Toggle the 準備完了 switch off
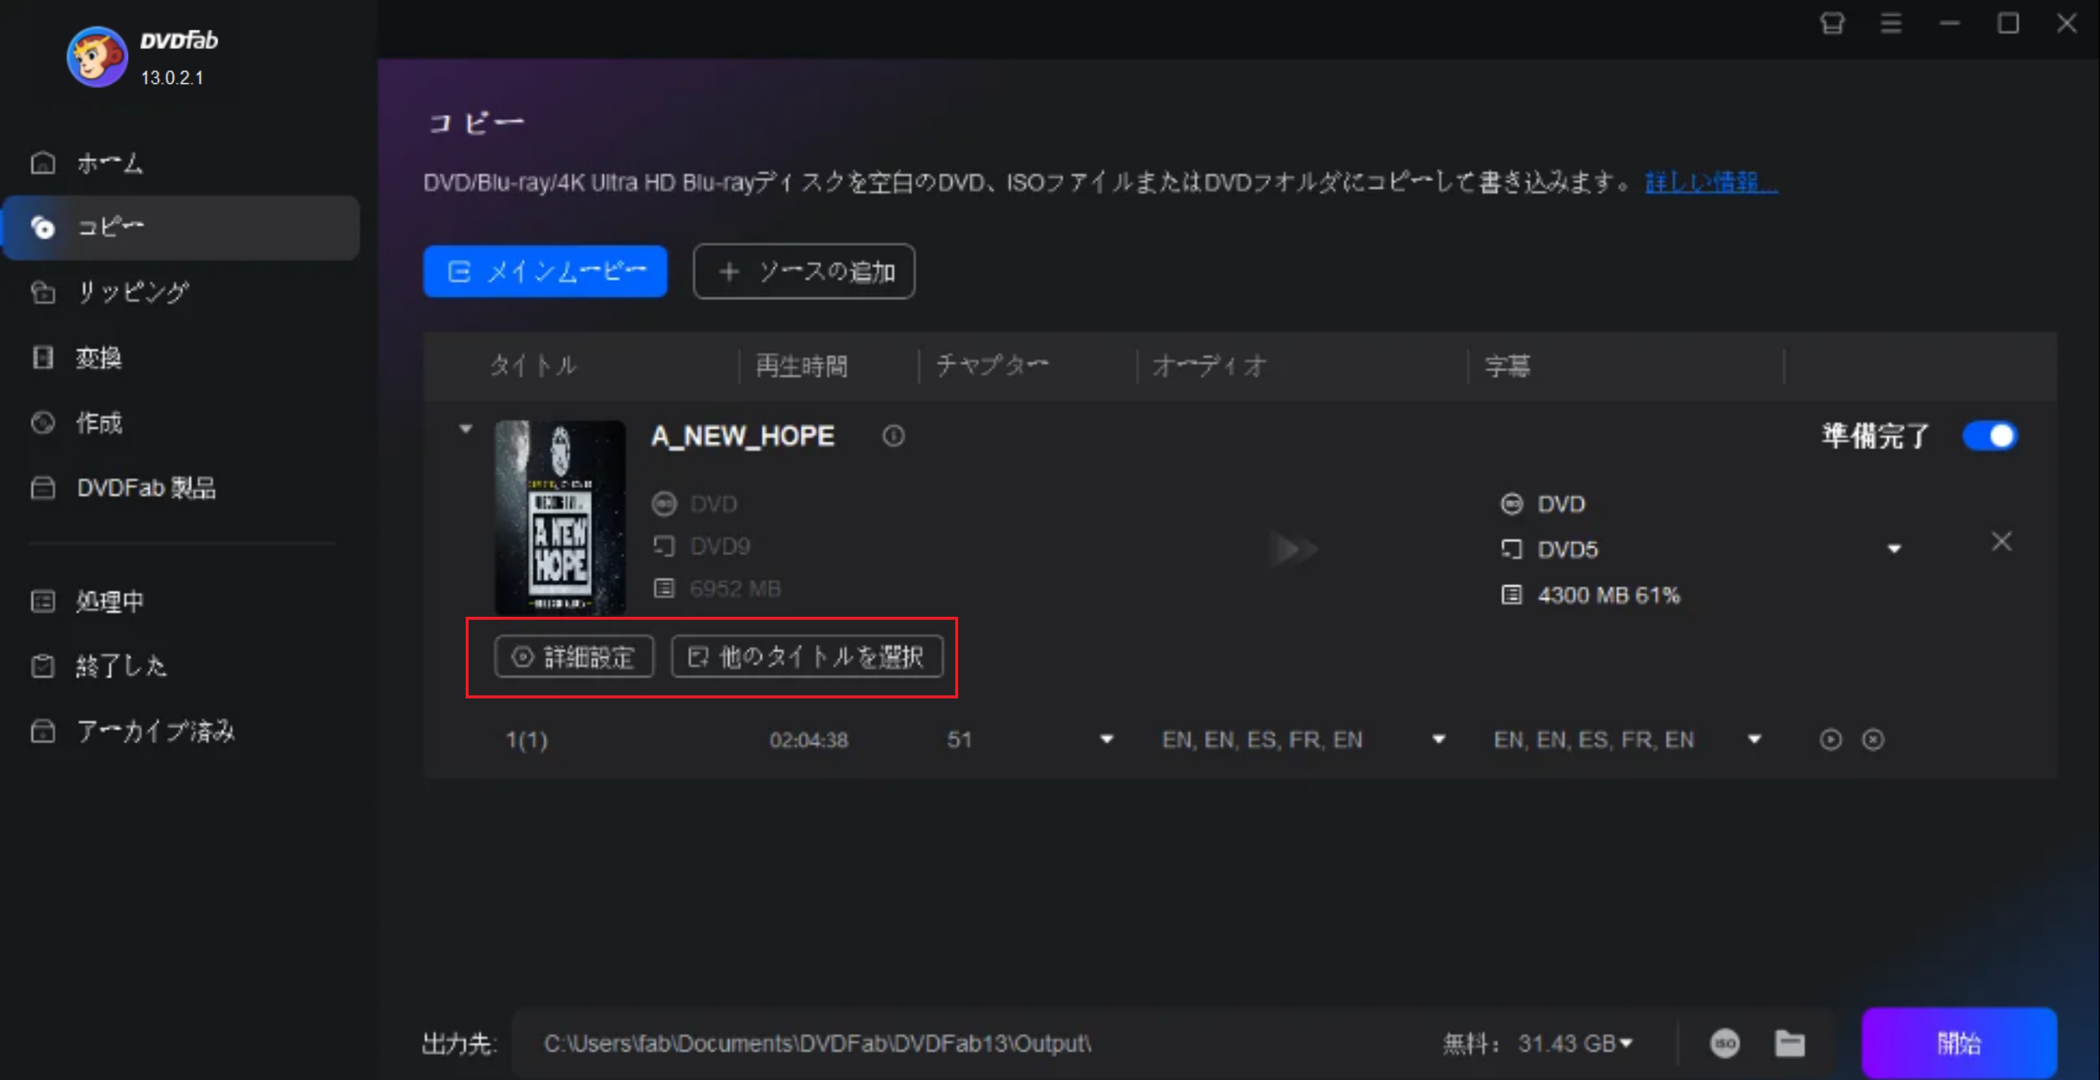Viewport: 2100px width, 1080px height. pos(1990,436)
